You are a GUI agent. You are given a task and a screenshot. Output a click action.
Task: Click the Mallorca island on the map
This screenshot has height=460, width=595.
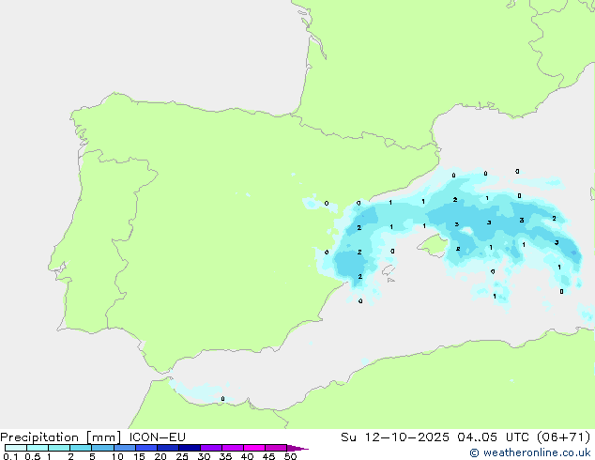click(433, 246)
